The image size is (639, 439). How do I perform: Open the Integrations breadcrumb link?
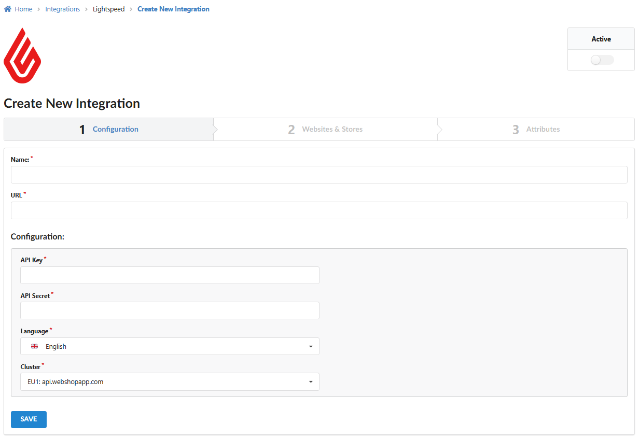click(x=62, y=9)
